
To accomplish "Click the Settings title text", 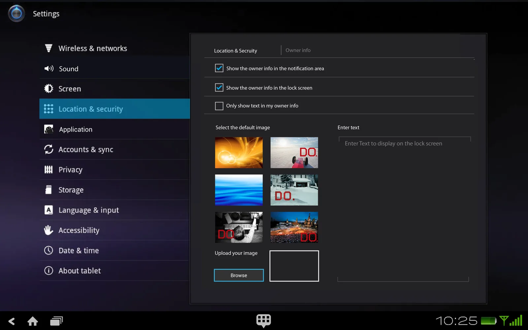I will pos(46,14).
